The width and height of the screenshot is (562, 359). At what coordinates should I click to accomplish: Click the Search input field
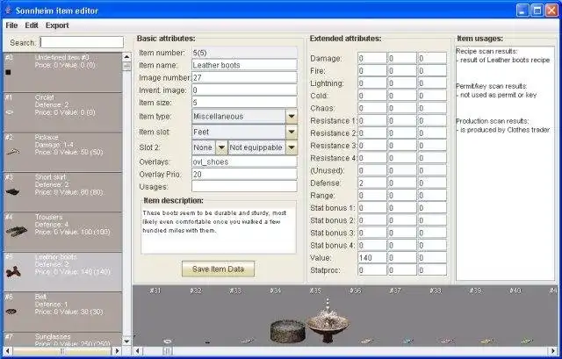(82, 42)
